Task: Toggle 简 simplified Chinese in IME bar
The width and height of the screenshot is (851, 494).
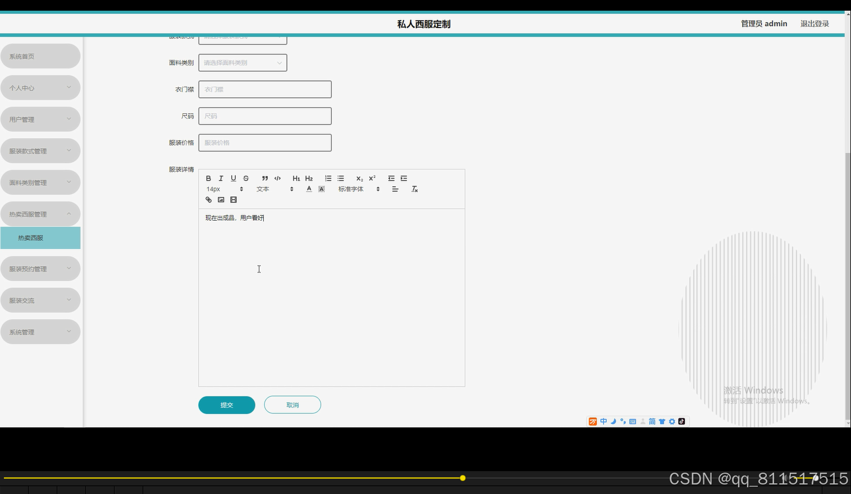Action: click(652, 422)
